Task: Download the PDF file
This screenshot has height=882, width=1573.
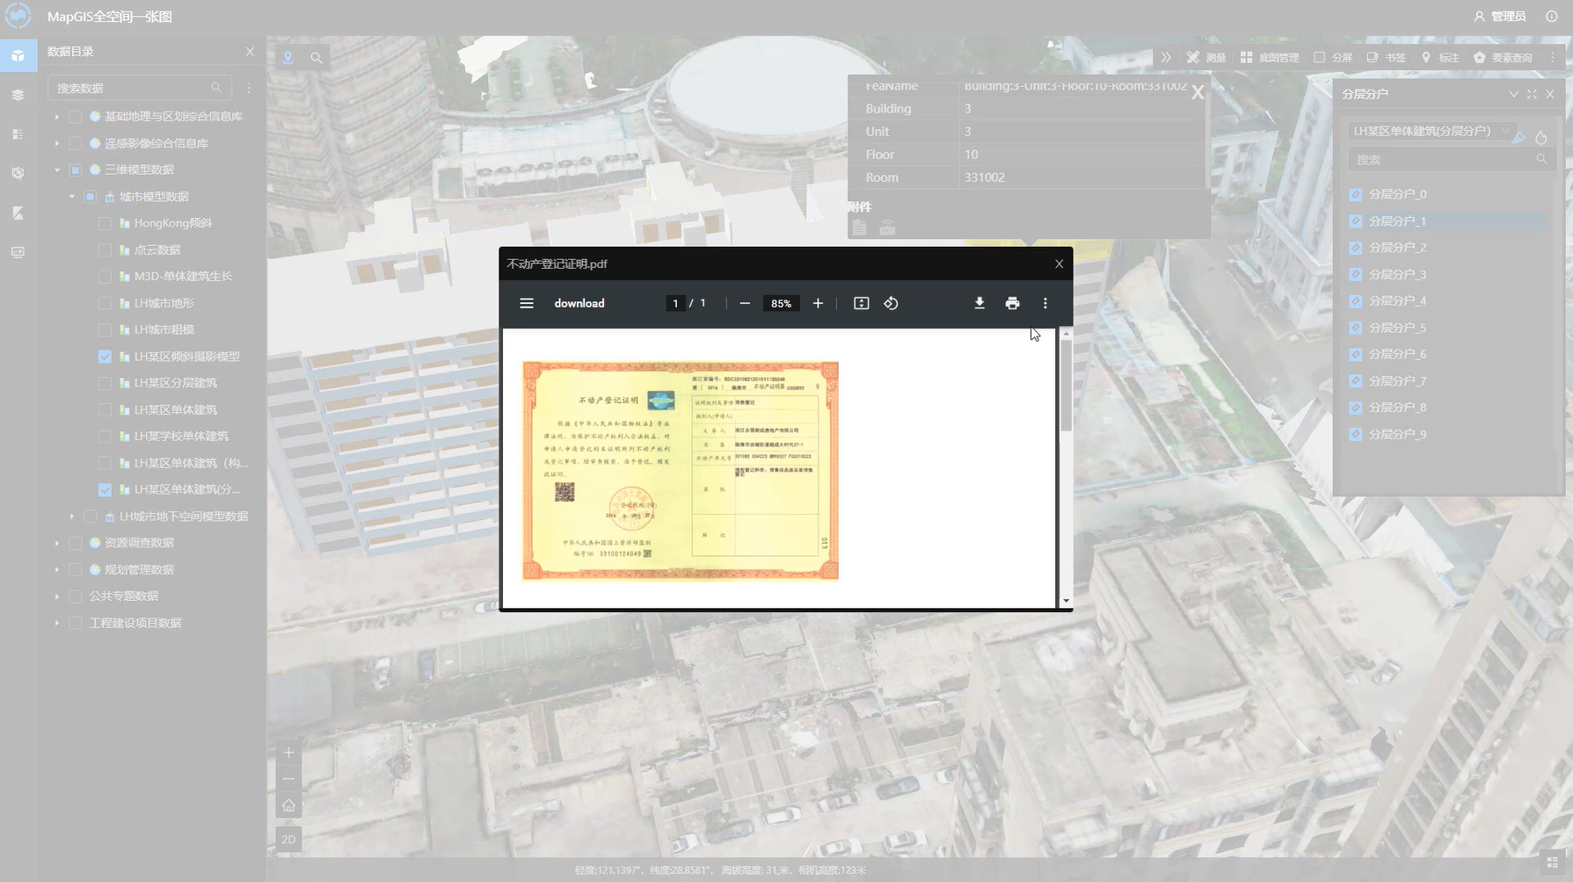Action: pyautogui.click(x=979, y=303)
